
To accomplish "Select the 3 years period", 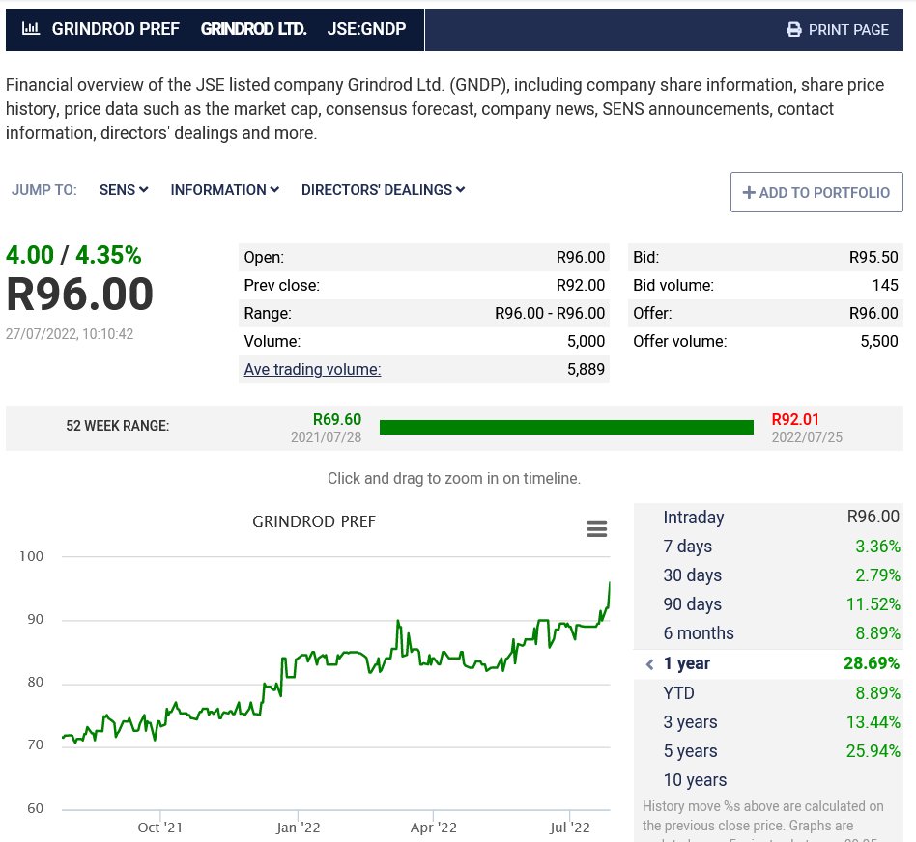I will pyautogui.click(x=768, y=722).
